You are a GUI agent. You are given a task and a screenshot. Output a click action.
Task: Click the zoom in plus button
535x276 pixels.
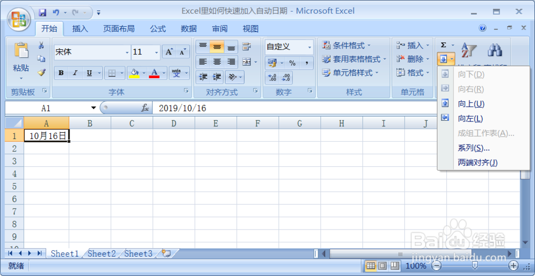point(513,265)
